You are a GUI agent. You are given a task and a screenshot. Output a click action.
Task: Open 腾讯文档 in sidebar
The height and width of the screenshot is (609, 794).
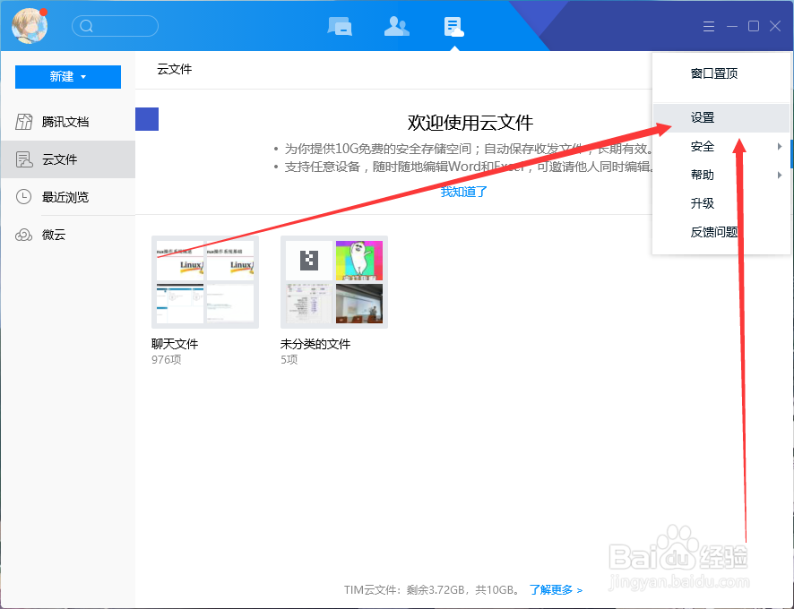[x=68, y=122]
